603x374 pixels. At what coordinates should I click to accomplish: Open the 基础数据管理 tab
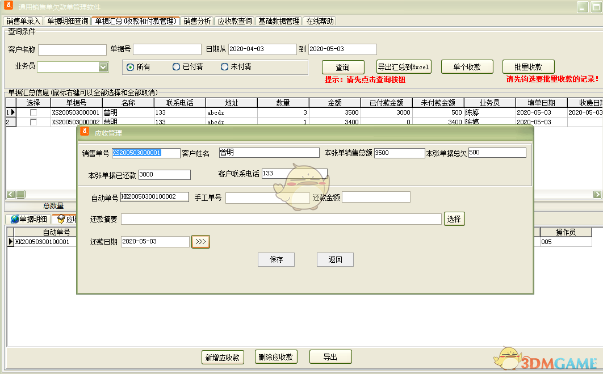point(278,20)
